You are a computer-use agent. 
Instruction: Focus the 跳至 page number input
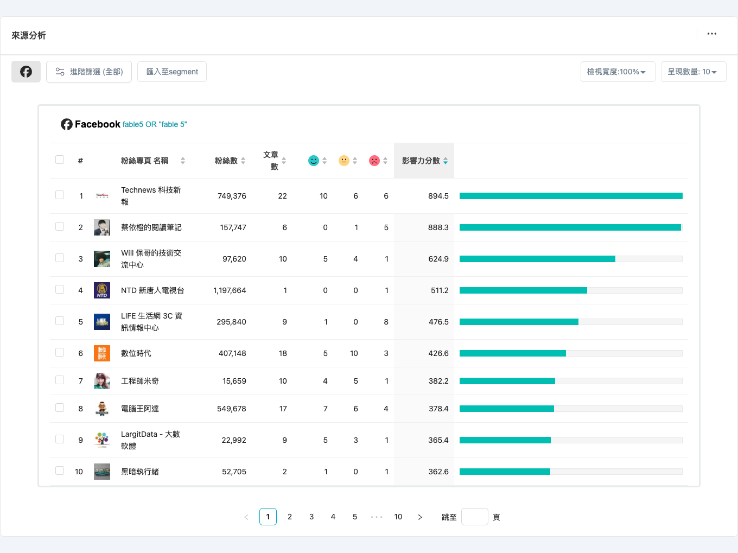point(475,517)
